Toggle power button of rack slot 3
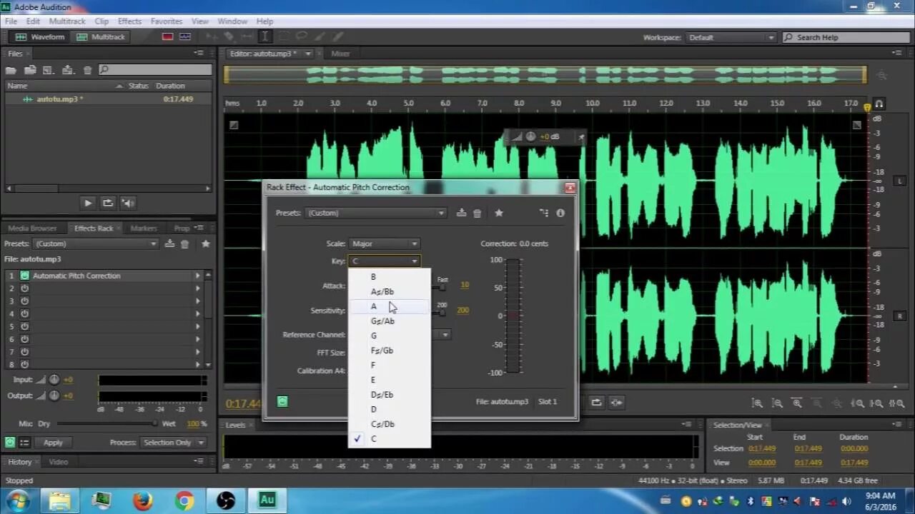 (x=24, y=301)
